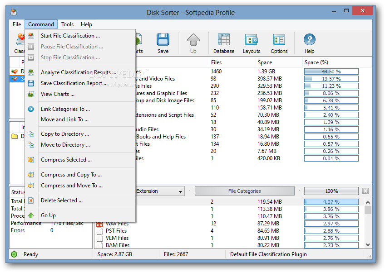
Task: Click the 48.50 % progress bar
Action: pyautogui.click(x=331, y=72)
